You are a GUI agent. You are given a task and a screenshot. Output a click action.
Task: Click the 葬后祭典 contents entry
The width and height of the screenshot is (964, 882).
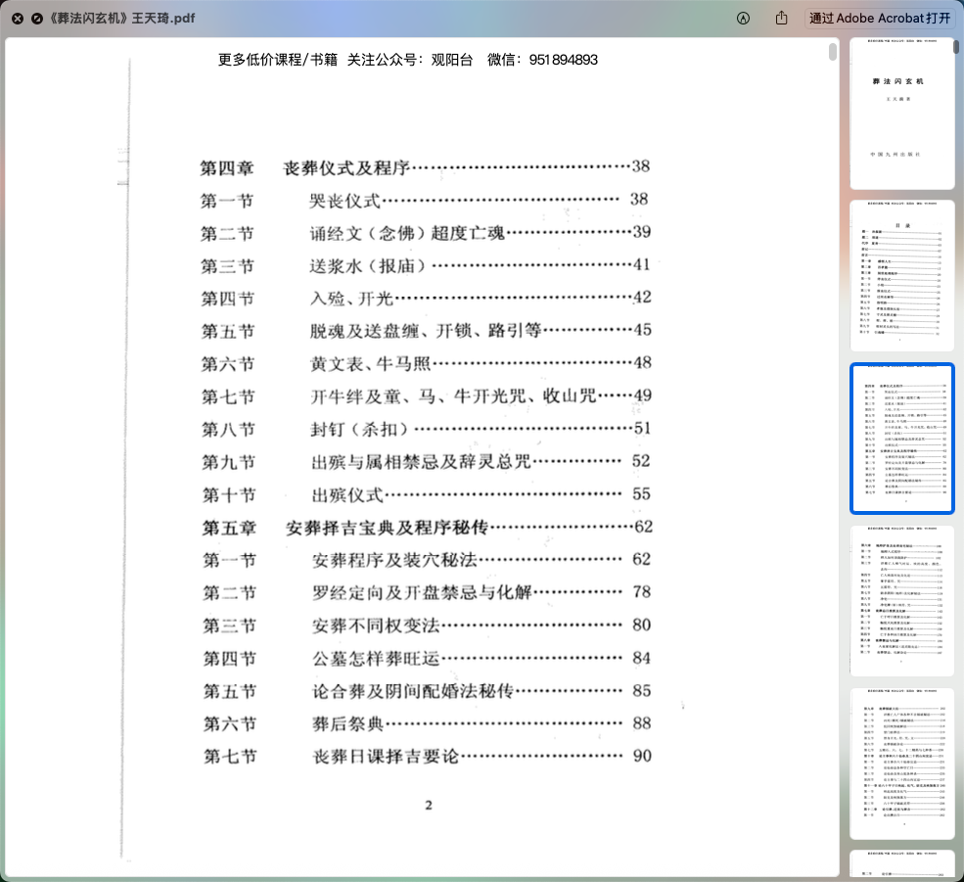(347, 723)
